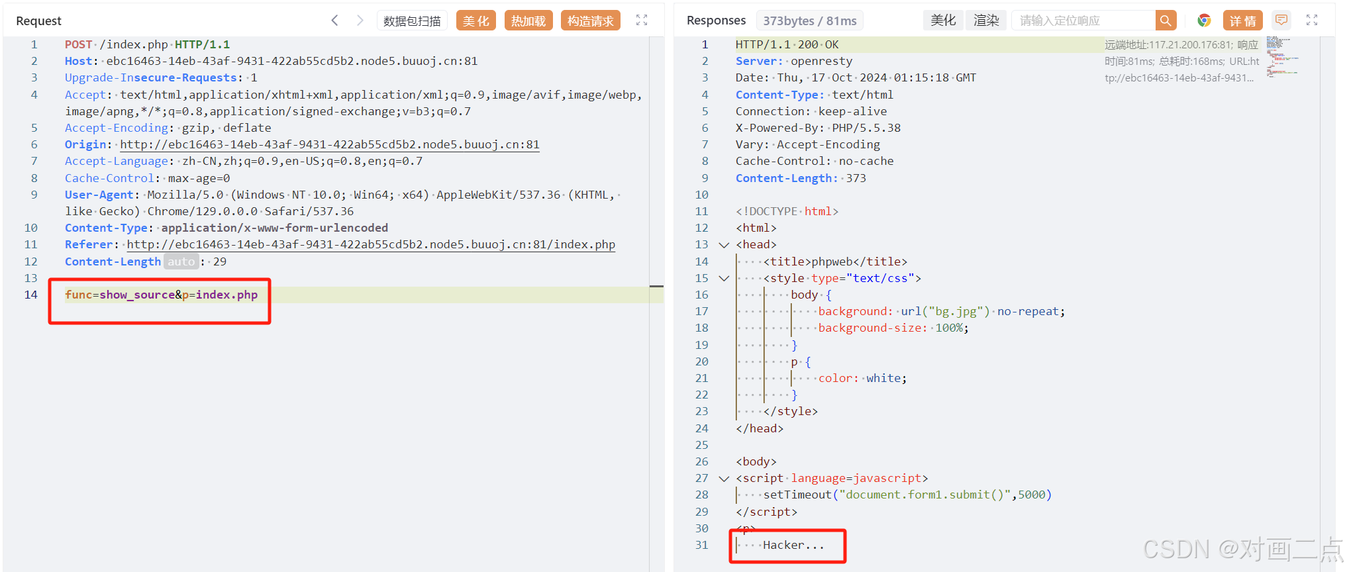Collapse the style tag fold arrow
The height and width of the screenshot is (572, 1347).
point(724,278)
